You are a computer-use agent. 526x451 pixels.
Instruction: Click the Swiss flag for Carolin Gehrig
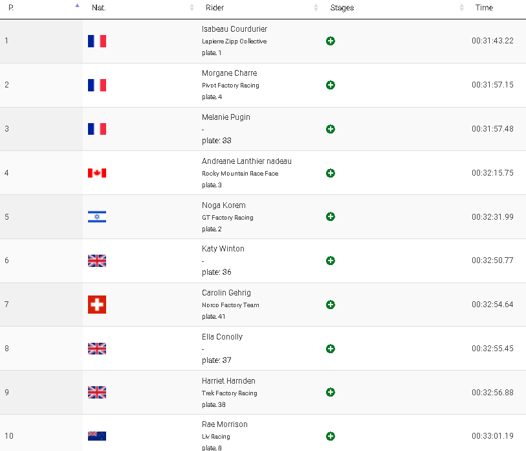(97, 305)
